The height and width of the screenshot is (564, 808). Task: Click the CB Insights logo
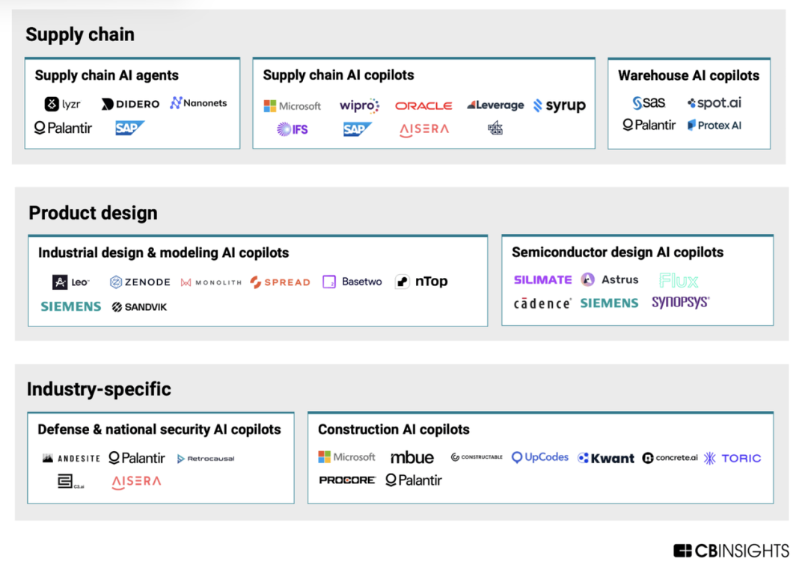pos(731,551)
